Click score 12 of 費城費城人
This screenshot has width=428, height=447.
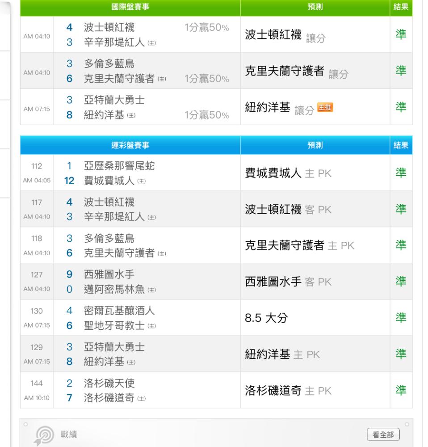point(69,181)
